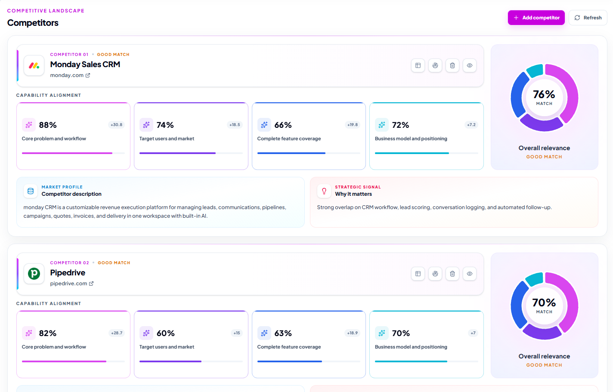The width and height of the screenshot is (613, 392).
Task: Click the sparkle icon beside 63% score
Action: [x=264, y=333]
